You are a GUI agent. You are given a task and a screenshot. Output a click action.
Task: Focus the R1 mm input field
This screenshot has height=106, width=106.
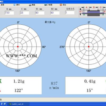pyautogui.click(x=40, y=13)
